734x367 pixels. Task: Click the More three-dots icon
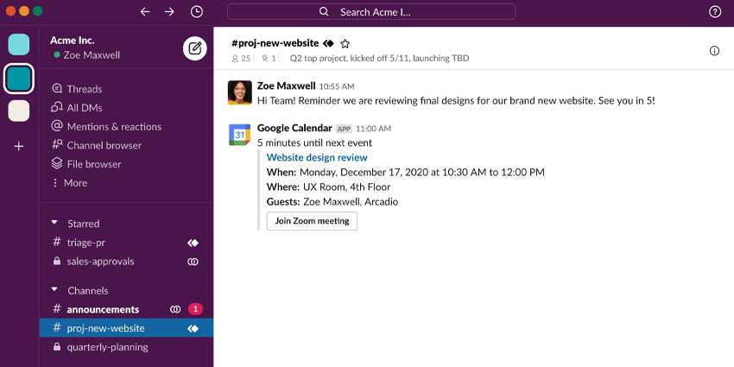tap(56, 182)
